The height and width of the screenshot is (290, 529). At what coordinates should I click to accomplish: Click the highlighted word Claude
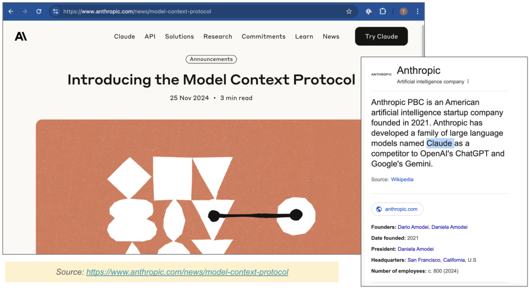pyautogui.click(x=440, y=143)
